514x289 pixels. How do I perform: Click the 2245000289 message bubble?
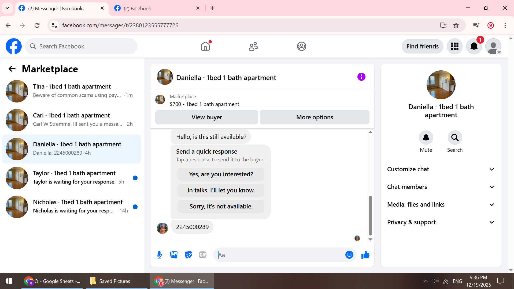(192, 227)
